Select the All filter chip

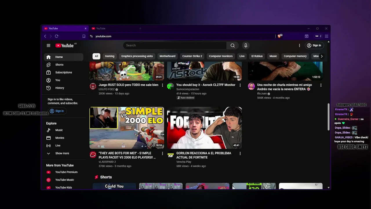pos(96,56)
